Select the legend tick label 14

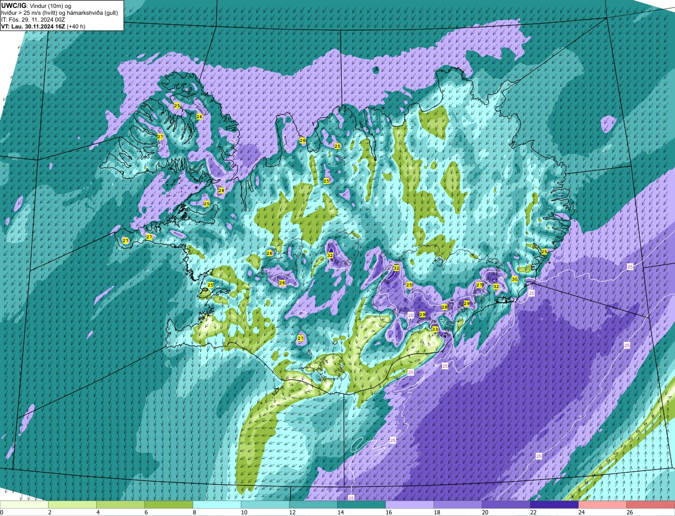(x=340, y=512)
